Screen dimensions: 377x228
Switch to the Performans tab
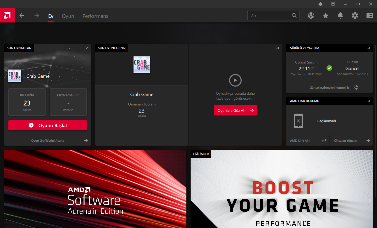pos(95,16)
